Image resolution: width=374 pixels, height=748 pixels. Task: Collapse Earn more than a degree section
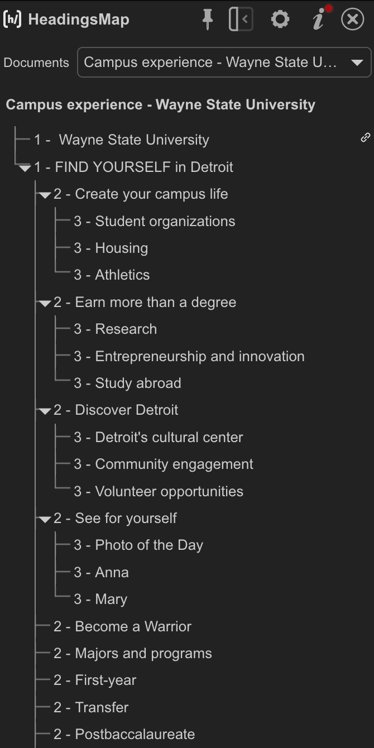coord(45,303)
